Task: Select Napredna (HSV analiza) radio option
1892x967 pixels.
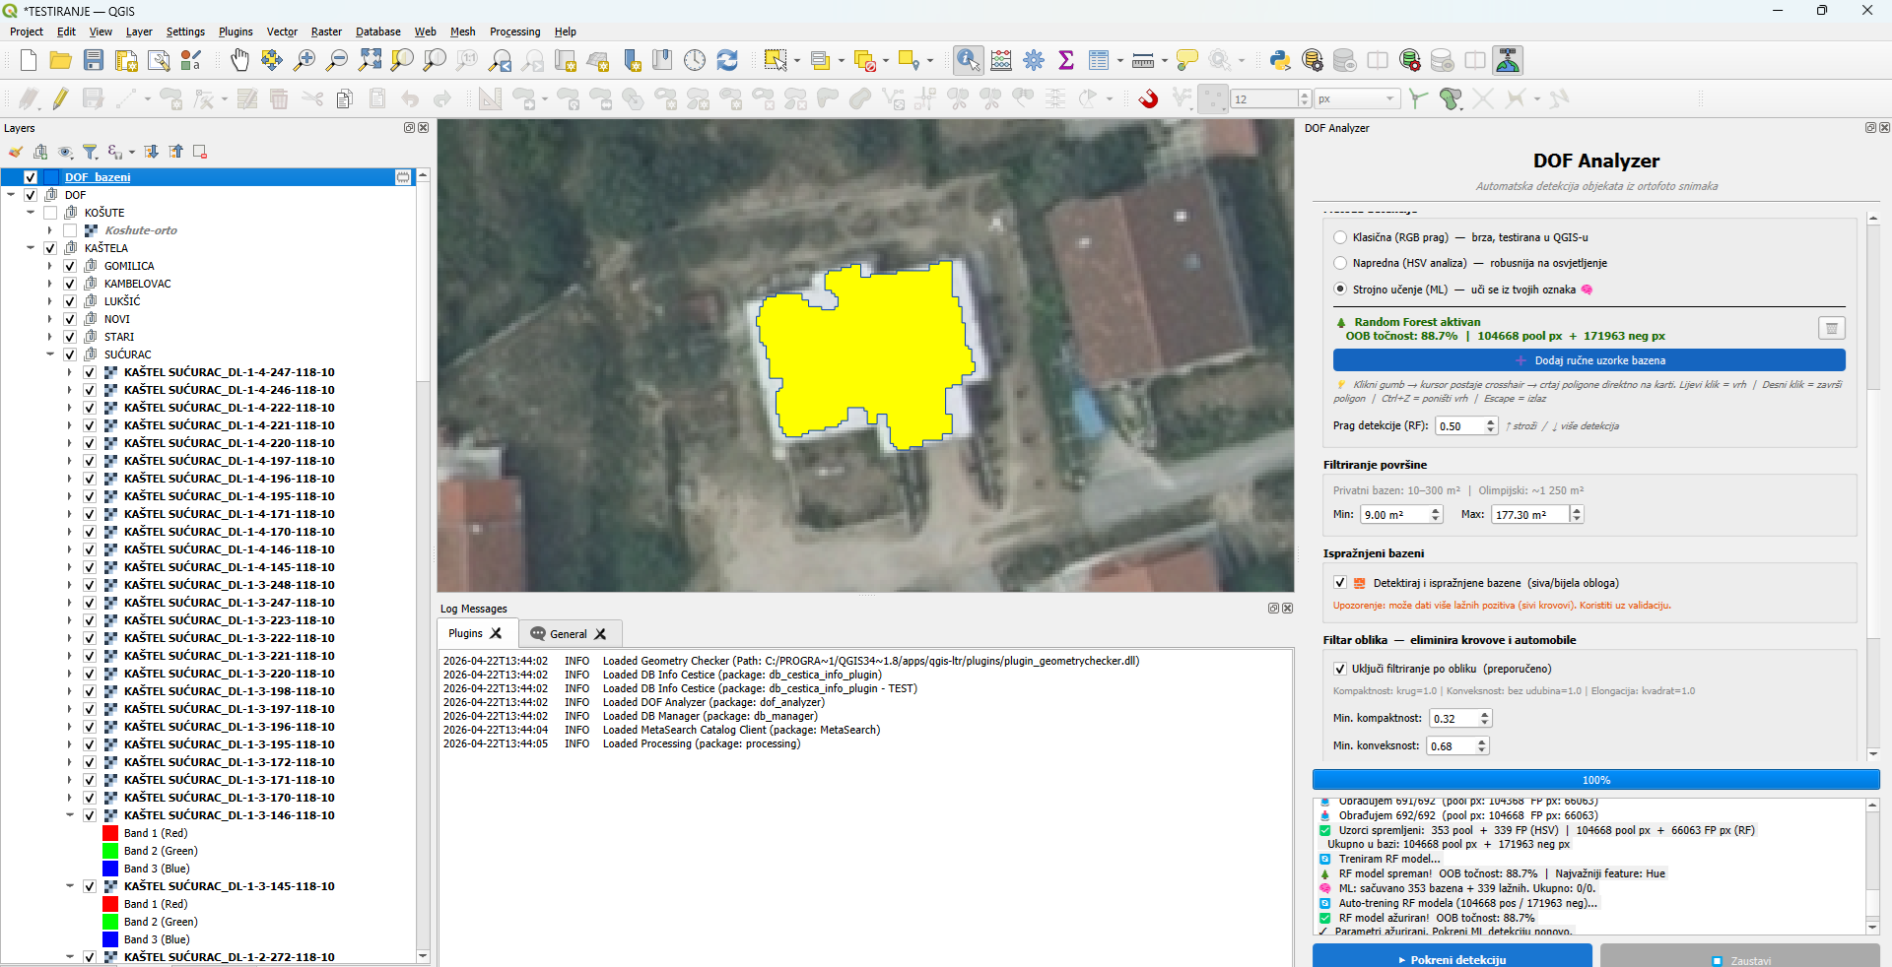Action: tap(1340, 263)
